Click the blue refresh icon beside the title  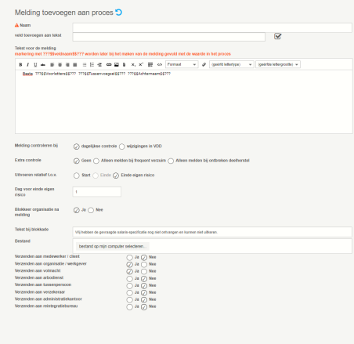tap(119, 13)
